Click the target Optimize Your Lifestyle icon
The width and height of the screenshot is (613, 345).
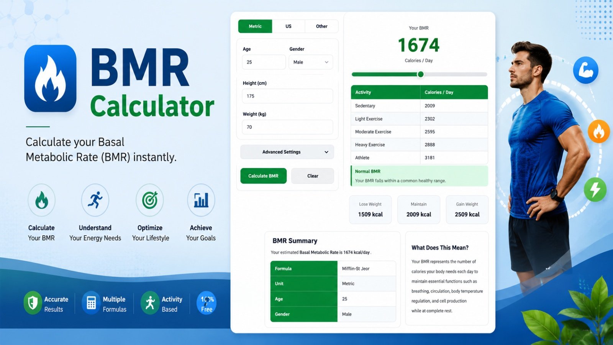coord(150,200)
